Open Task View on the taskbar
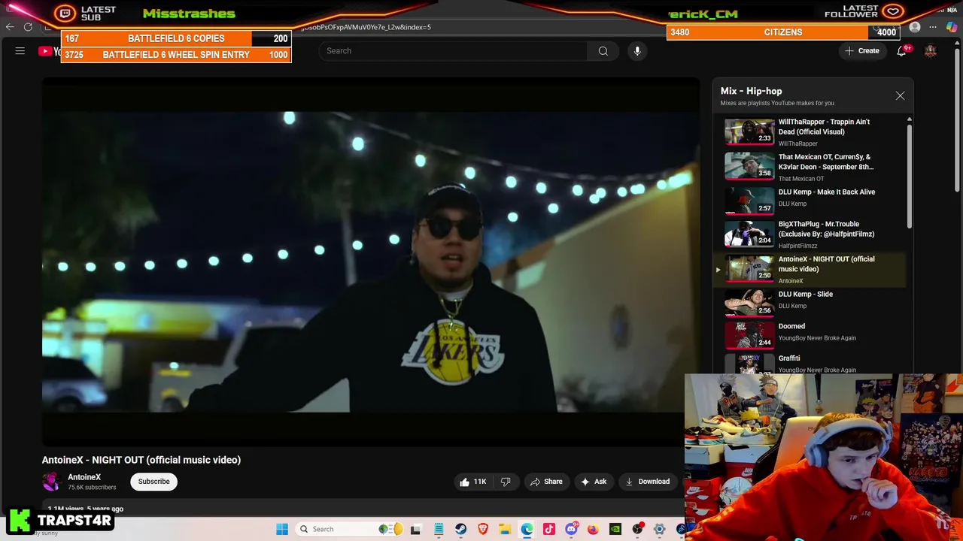Screen dimensions: 963x541 (x=415, y=529)
